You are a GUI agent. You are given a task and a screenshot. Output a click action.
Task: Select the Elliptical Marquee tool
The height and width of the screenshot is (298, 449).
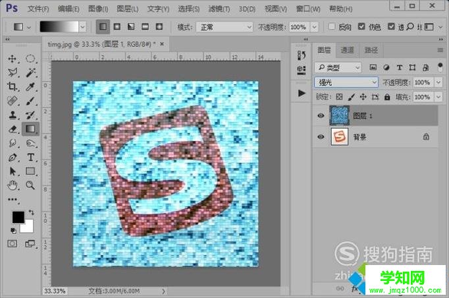click(x=30, y=59)
